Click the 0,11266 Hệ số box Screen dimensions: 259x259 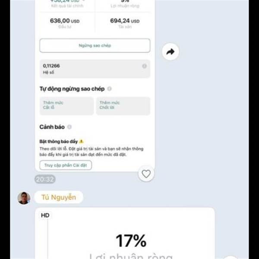tap(95, 69)
